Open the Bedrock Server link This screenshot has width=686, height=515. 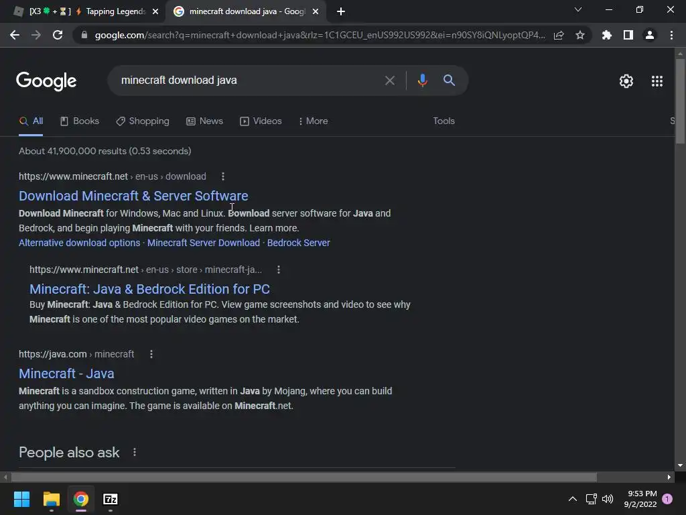pyautogui.click(x=298, y=243)
